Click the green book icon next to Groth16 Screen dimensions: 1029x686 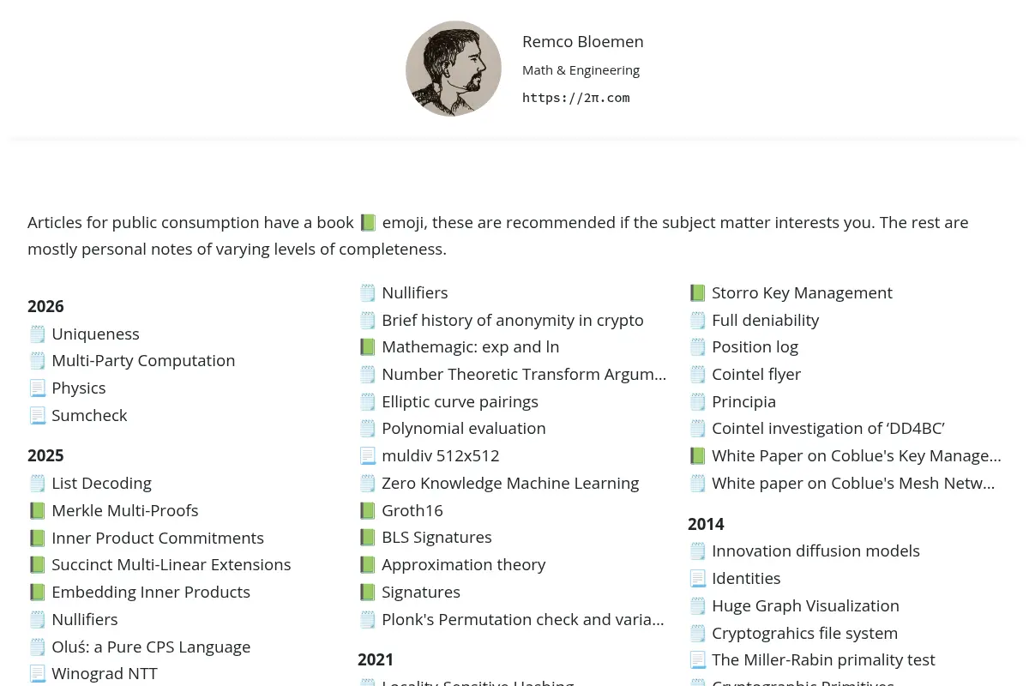(367, 510)
